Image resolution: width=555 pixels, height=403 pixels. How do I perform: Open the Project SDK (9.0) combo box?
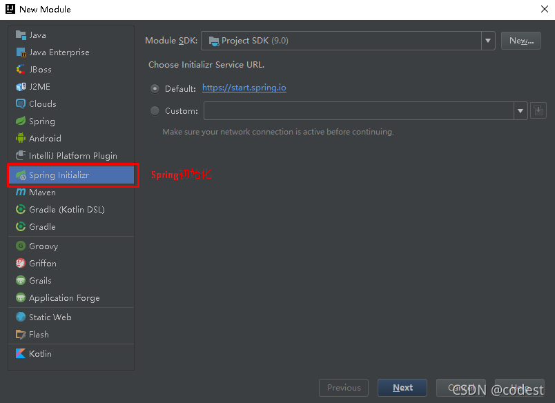pyautogui.click(x=348, y=41)
